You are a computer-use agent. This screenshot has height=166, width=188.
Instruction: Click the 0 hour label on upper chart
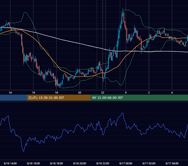pyautogui.click(x=126, y=93)
